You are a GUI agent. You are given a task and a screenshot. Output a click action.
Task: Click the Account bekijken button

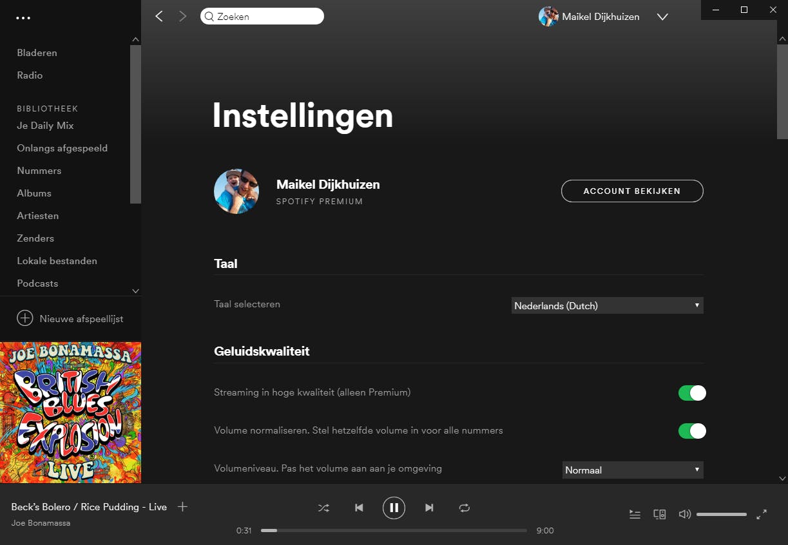click(632, 191)
